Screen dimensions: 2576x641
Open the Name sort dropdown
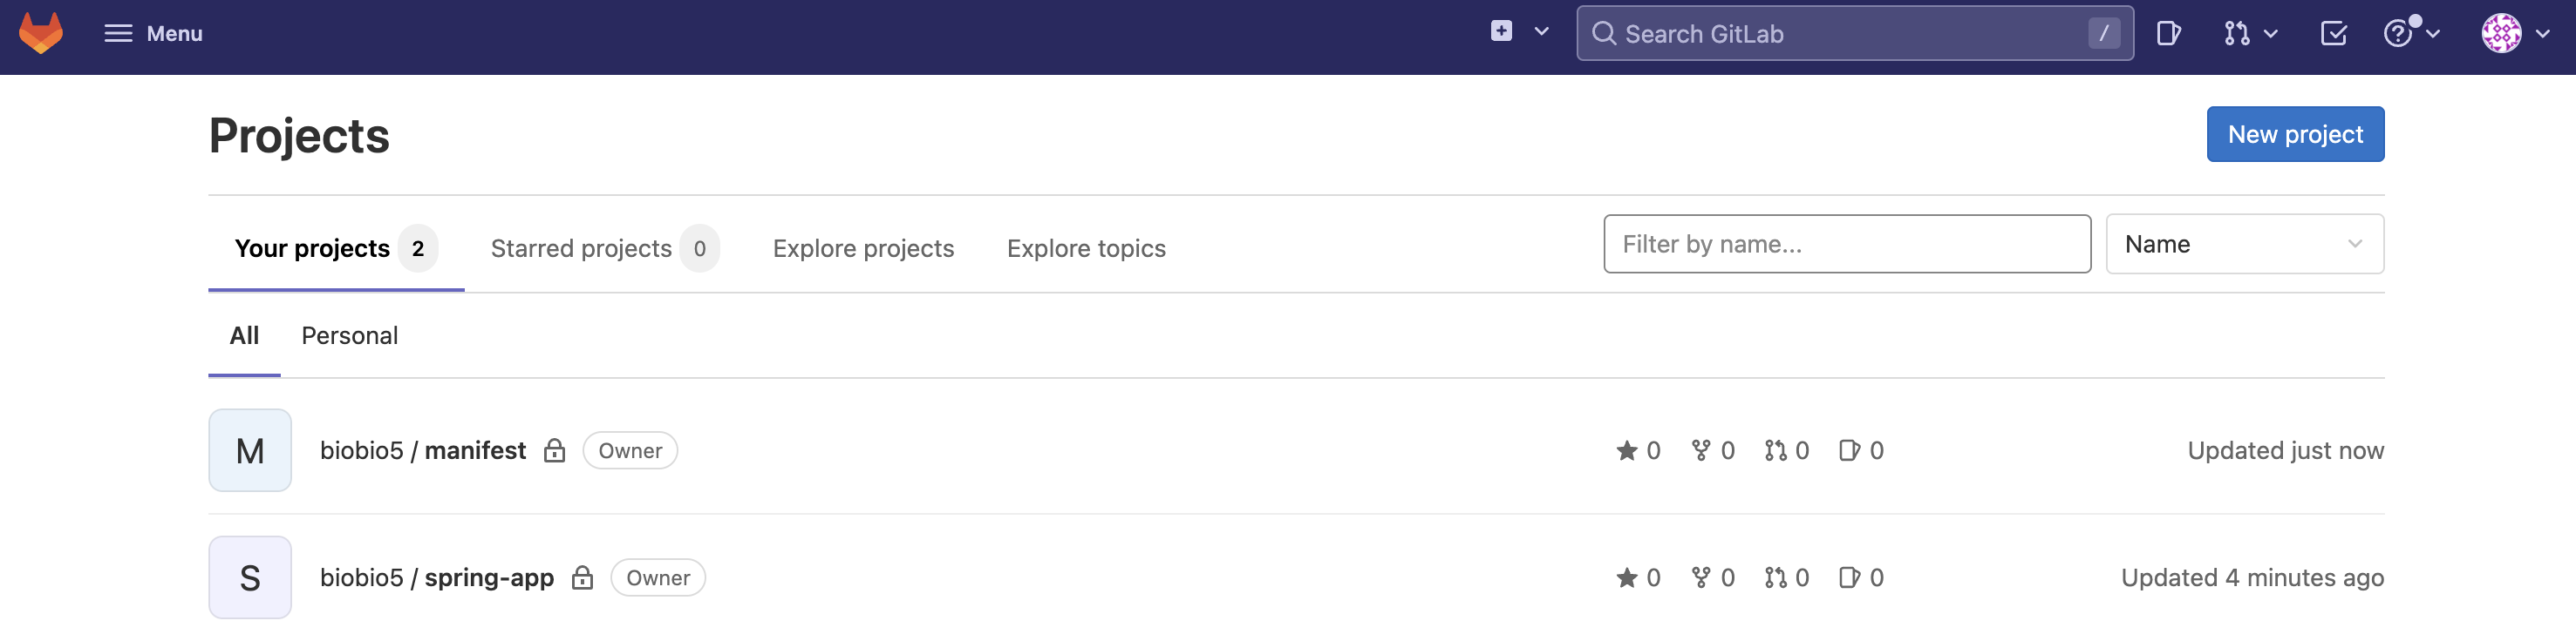[2244, 244]
